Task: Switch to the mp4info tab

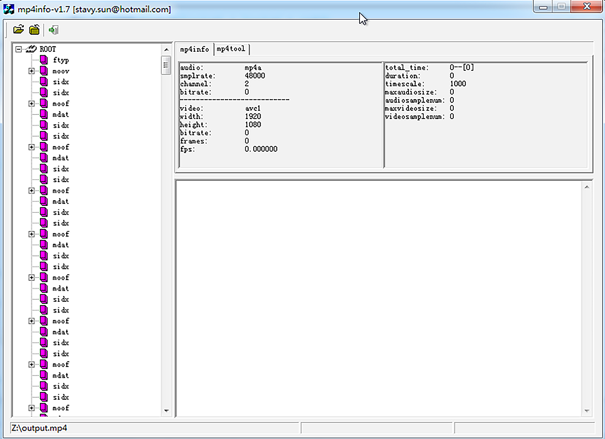Action: [x=194, y=49]
